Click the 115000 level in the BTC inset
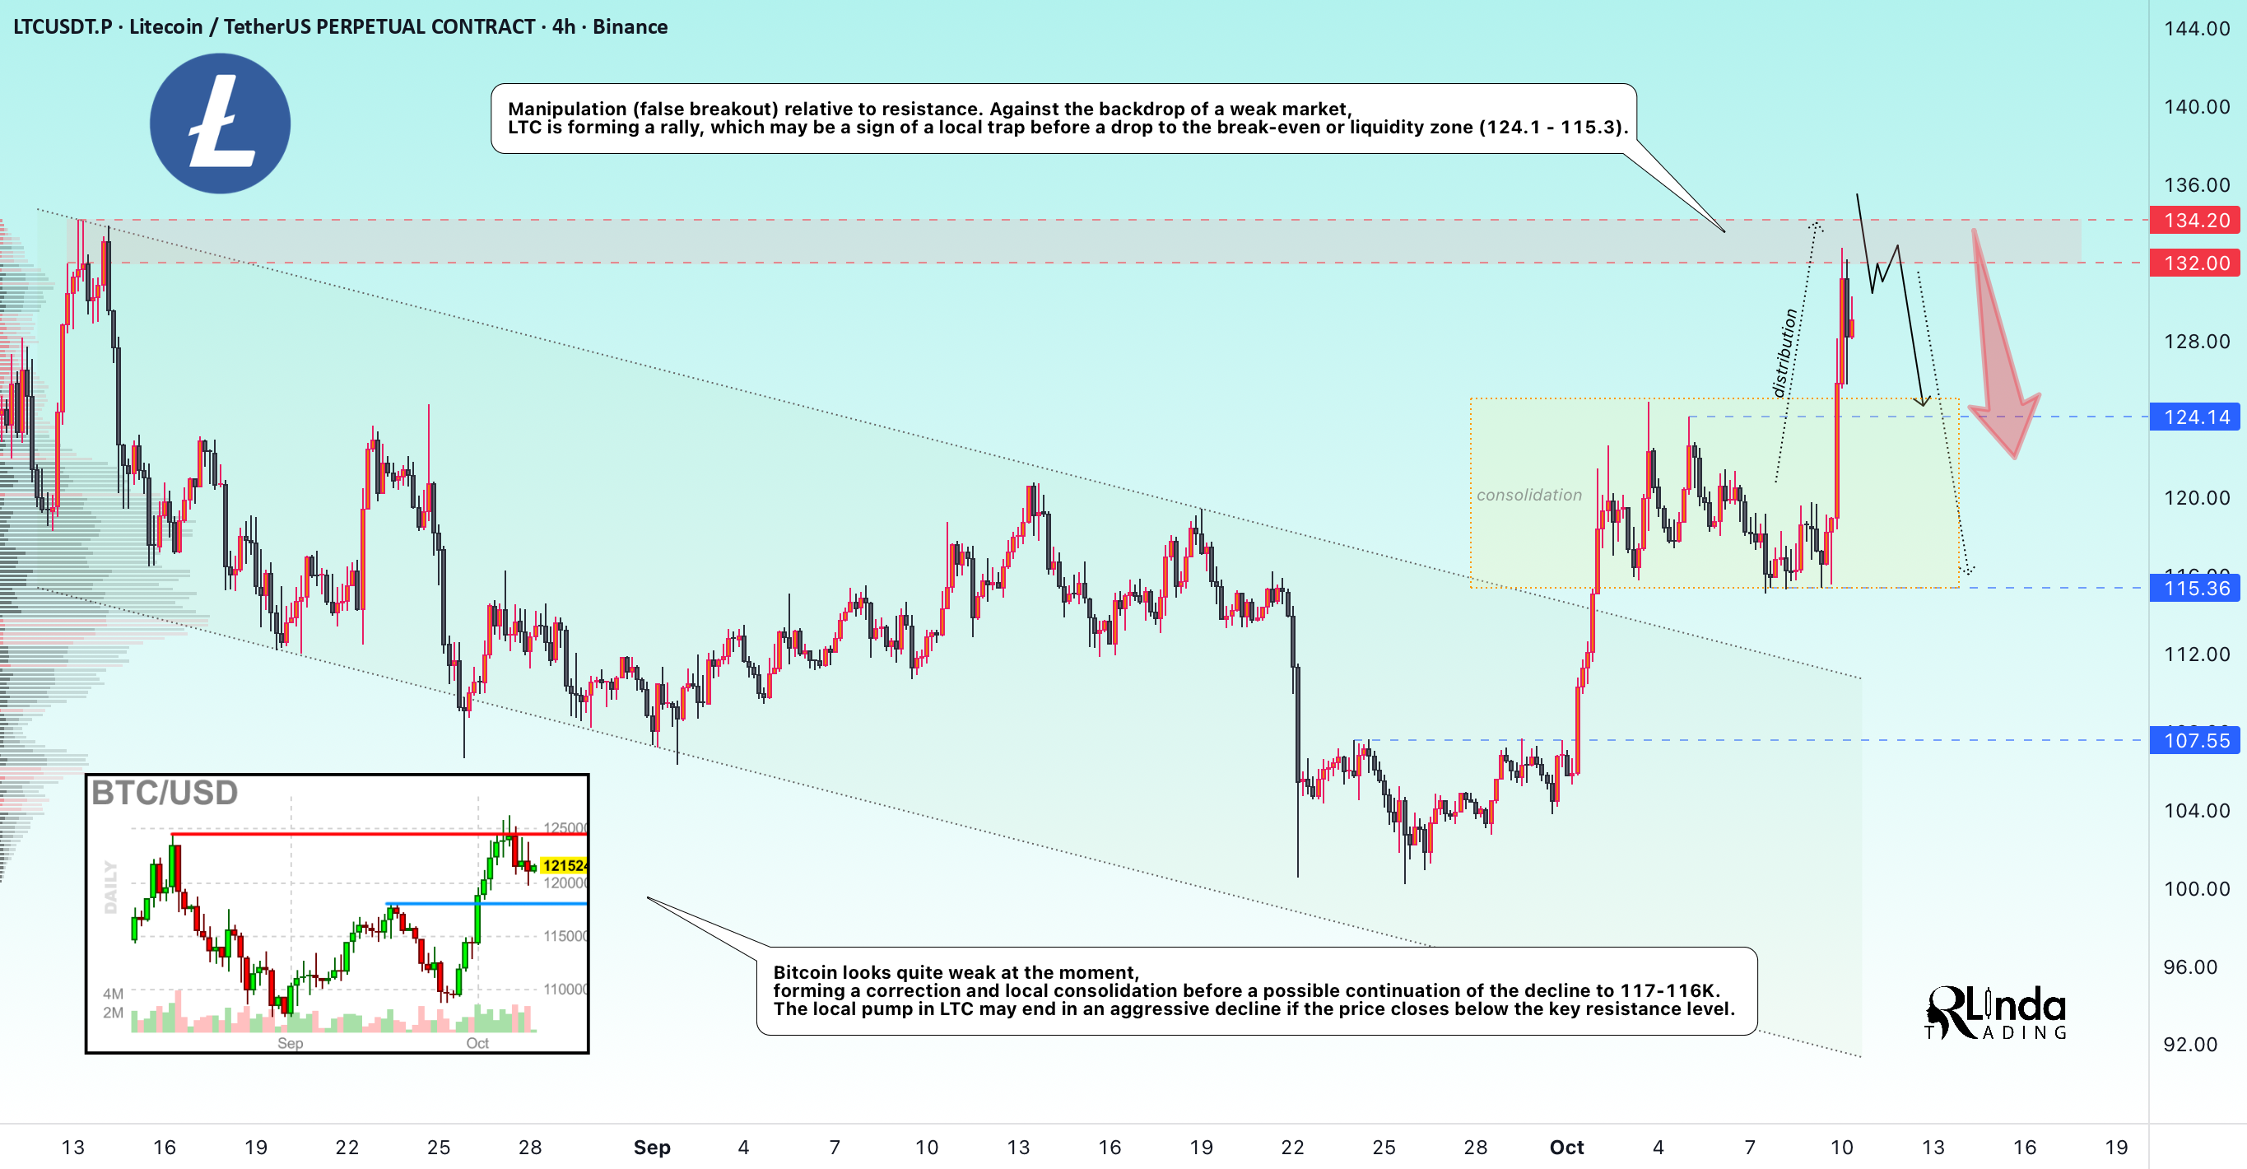 coord(565,936)
